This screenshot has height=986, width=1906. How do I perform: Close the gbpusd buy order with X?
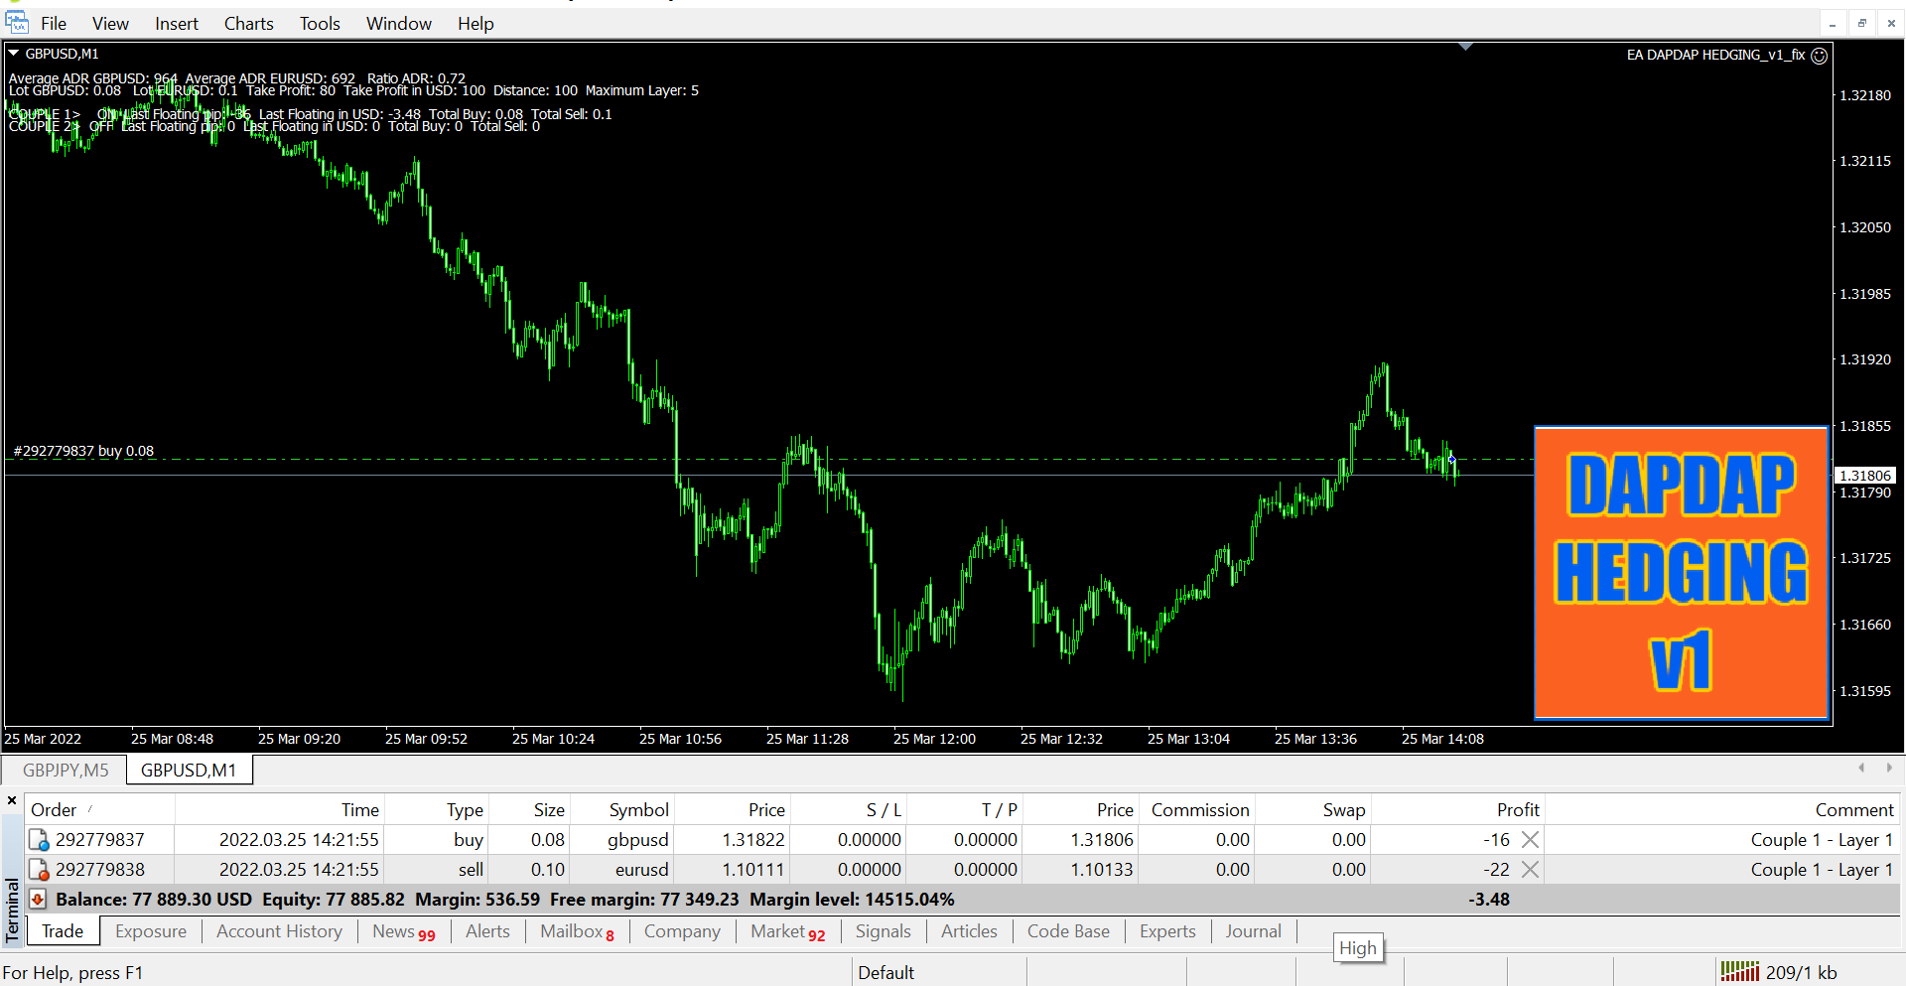[x=1530, y=840]
